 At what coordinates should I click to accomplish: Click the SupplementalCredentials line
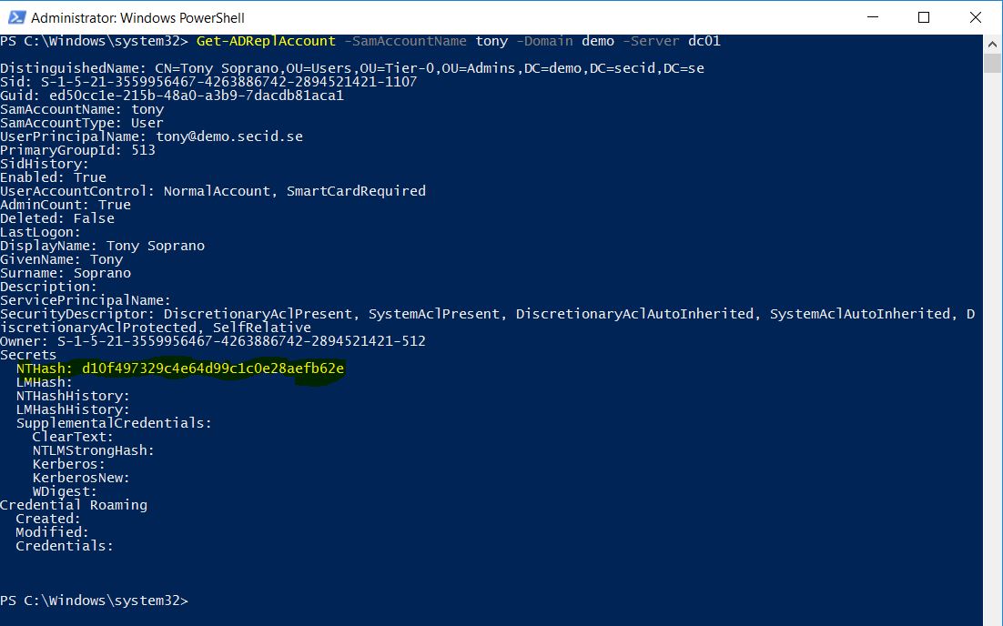114,423
